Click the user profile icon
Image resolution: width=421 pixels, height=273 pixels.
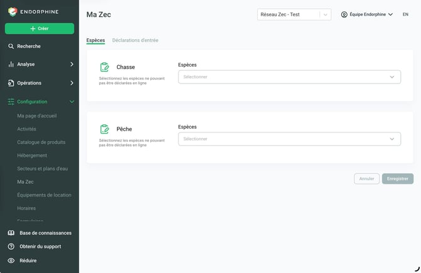tap(344, 14)
